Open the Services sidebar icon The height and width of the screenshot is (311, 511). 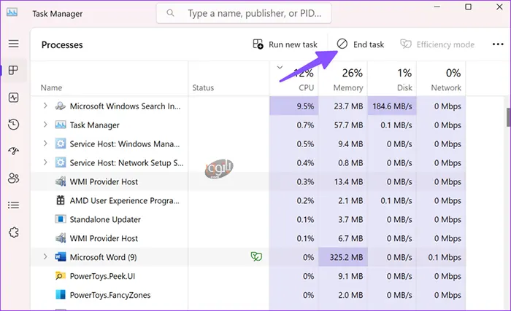pyautogui.click(x=13, y=232)
